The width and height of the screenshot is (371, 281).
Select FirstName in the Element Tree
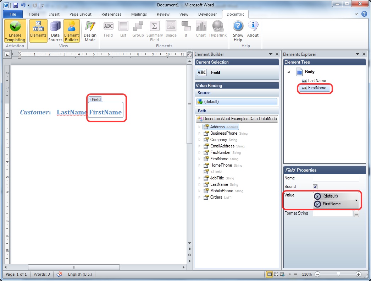click(314, 88)
